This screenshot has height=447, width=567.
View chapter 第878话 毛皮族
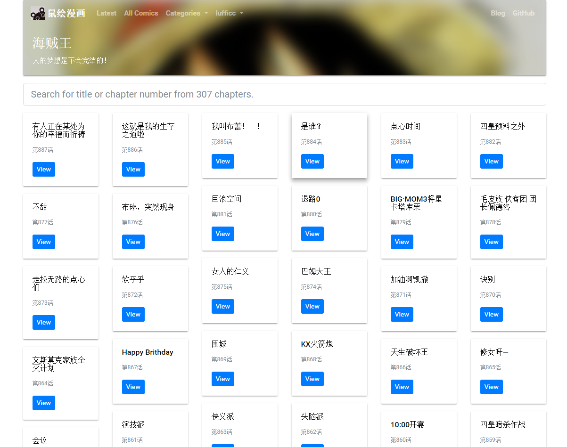pyautogui.click(x=492, y=242)
